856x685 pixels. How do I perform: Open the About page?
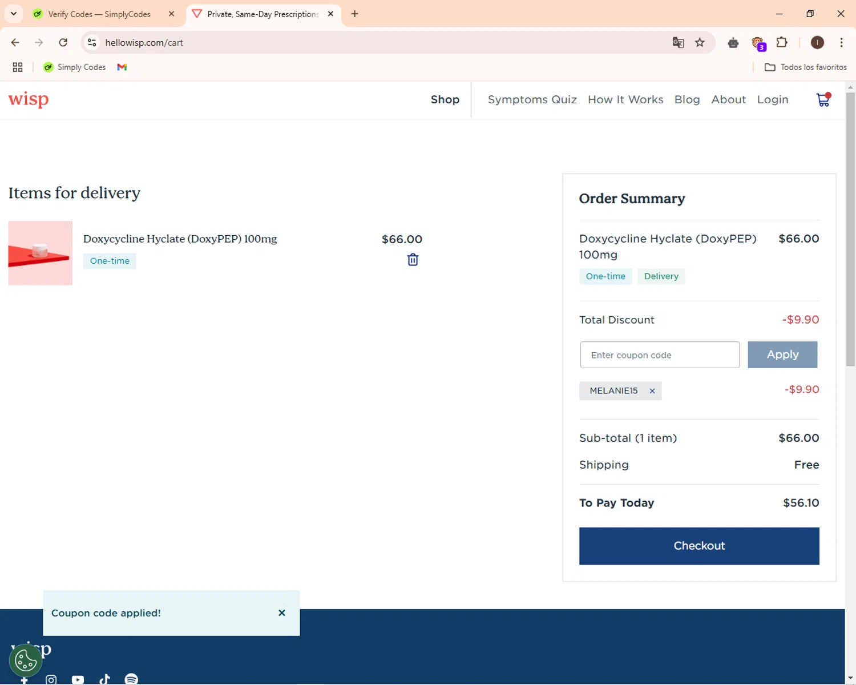tap(728, 99)
